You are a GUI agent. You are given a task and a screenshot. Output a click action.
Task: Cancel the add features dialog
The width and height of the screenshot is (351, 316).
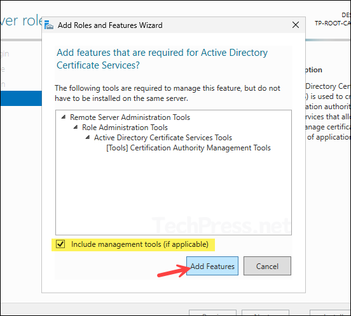(x=267, y=266)
